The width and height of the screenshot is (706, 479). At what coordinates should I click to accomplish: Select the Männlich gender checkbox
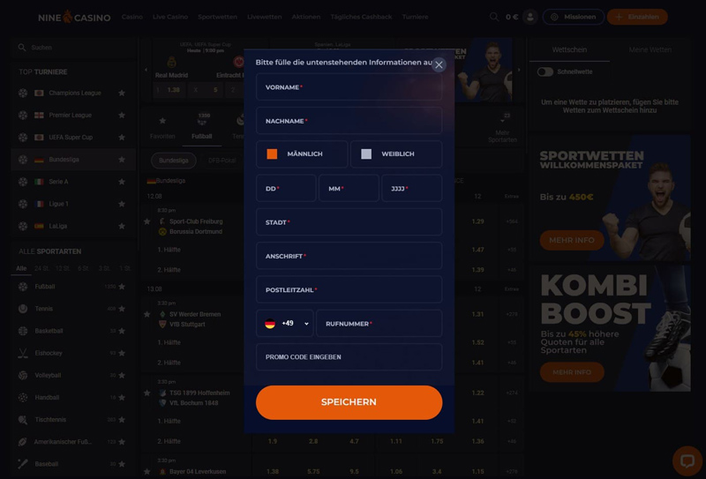[x=272, y=154]
